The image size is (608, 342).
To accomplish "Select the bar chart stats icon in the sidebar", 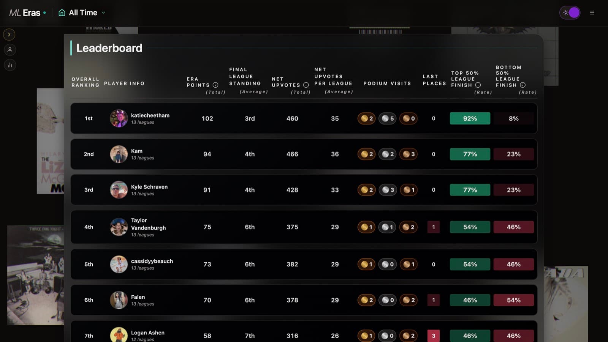I will [9, 65].
